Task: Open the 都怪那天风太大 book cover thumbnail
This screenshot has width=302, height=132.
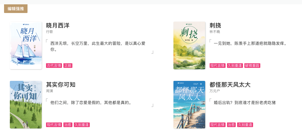Action: point(189,105)
